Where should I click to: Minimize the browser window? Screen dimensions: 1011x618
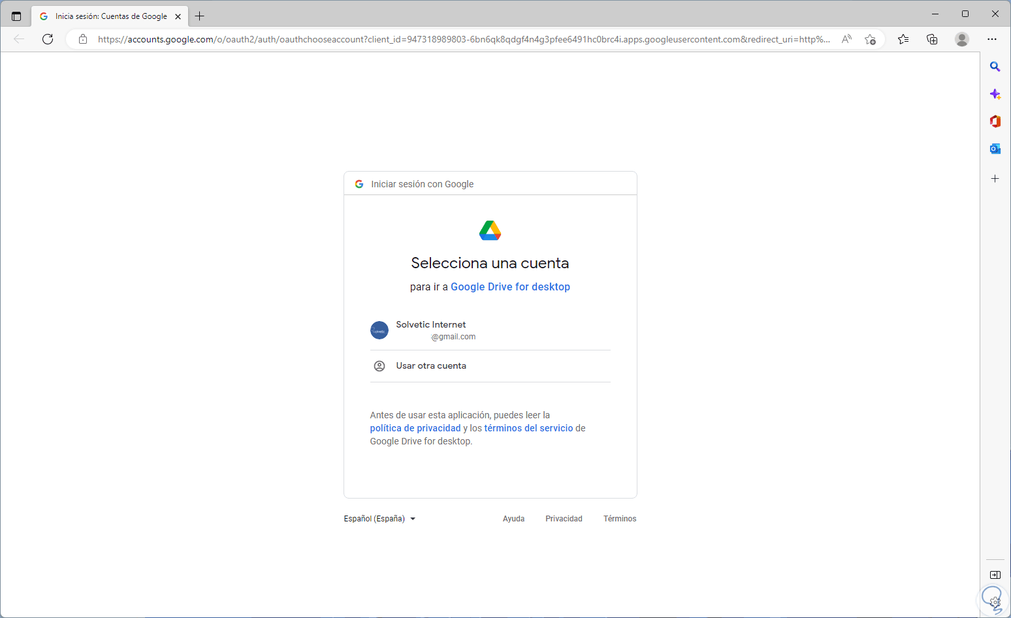[x=935, y=14]
